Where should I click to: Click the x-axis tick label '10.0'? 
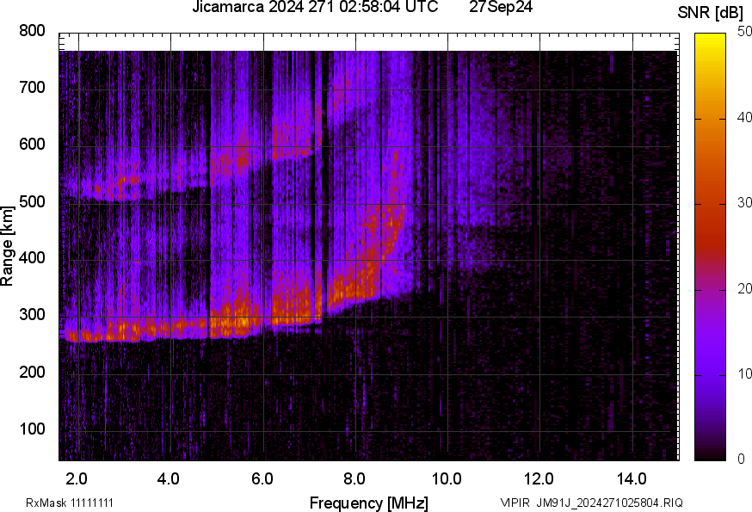click(447, 479)
